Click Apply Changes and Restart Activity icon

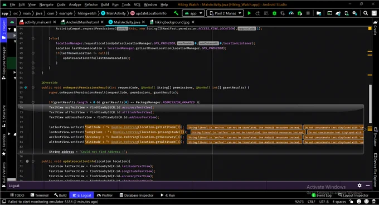tap(257, 13)
